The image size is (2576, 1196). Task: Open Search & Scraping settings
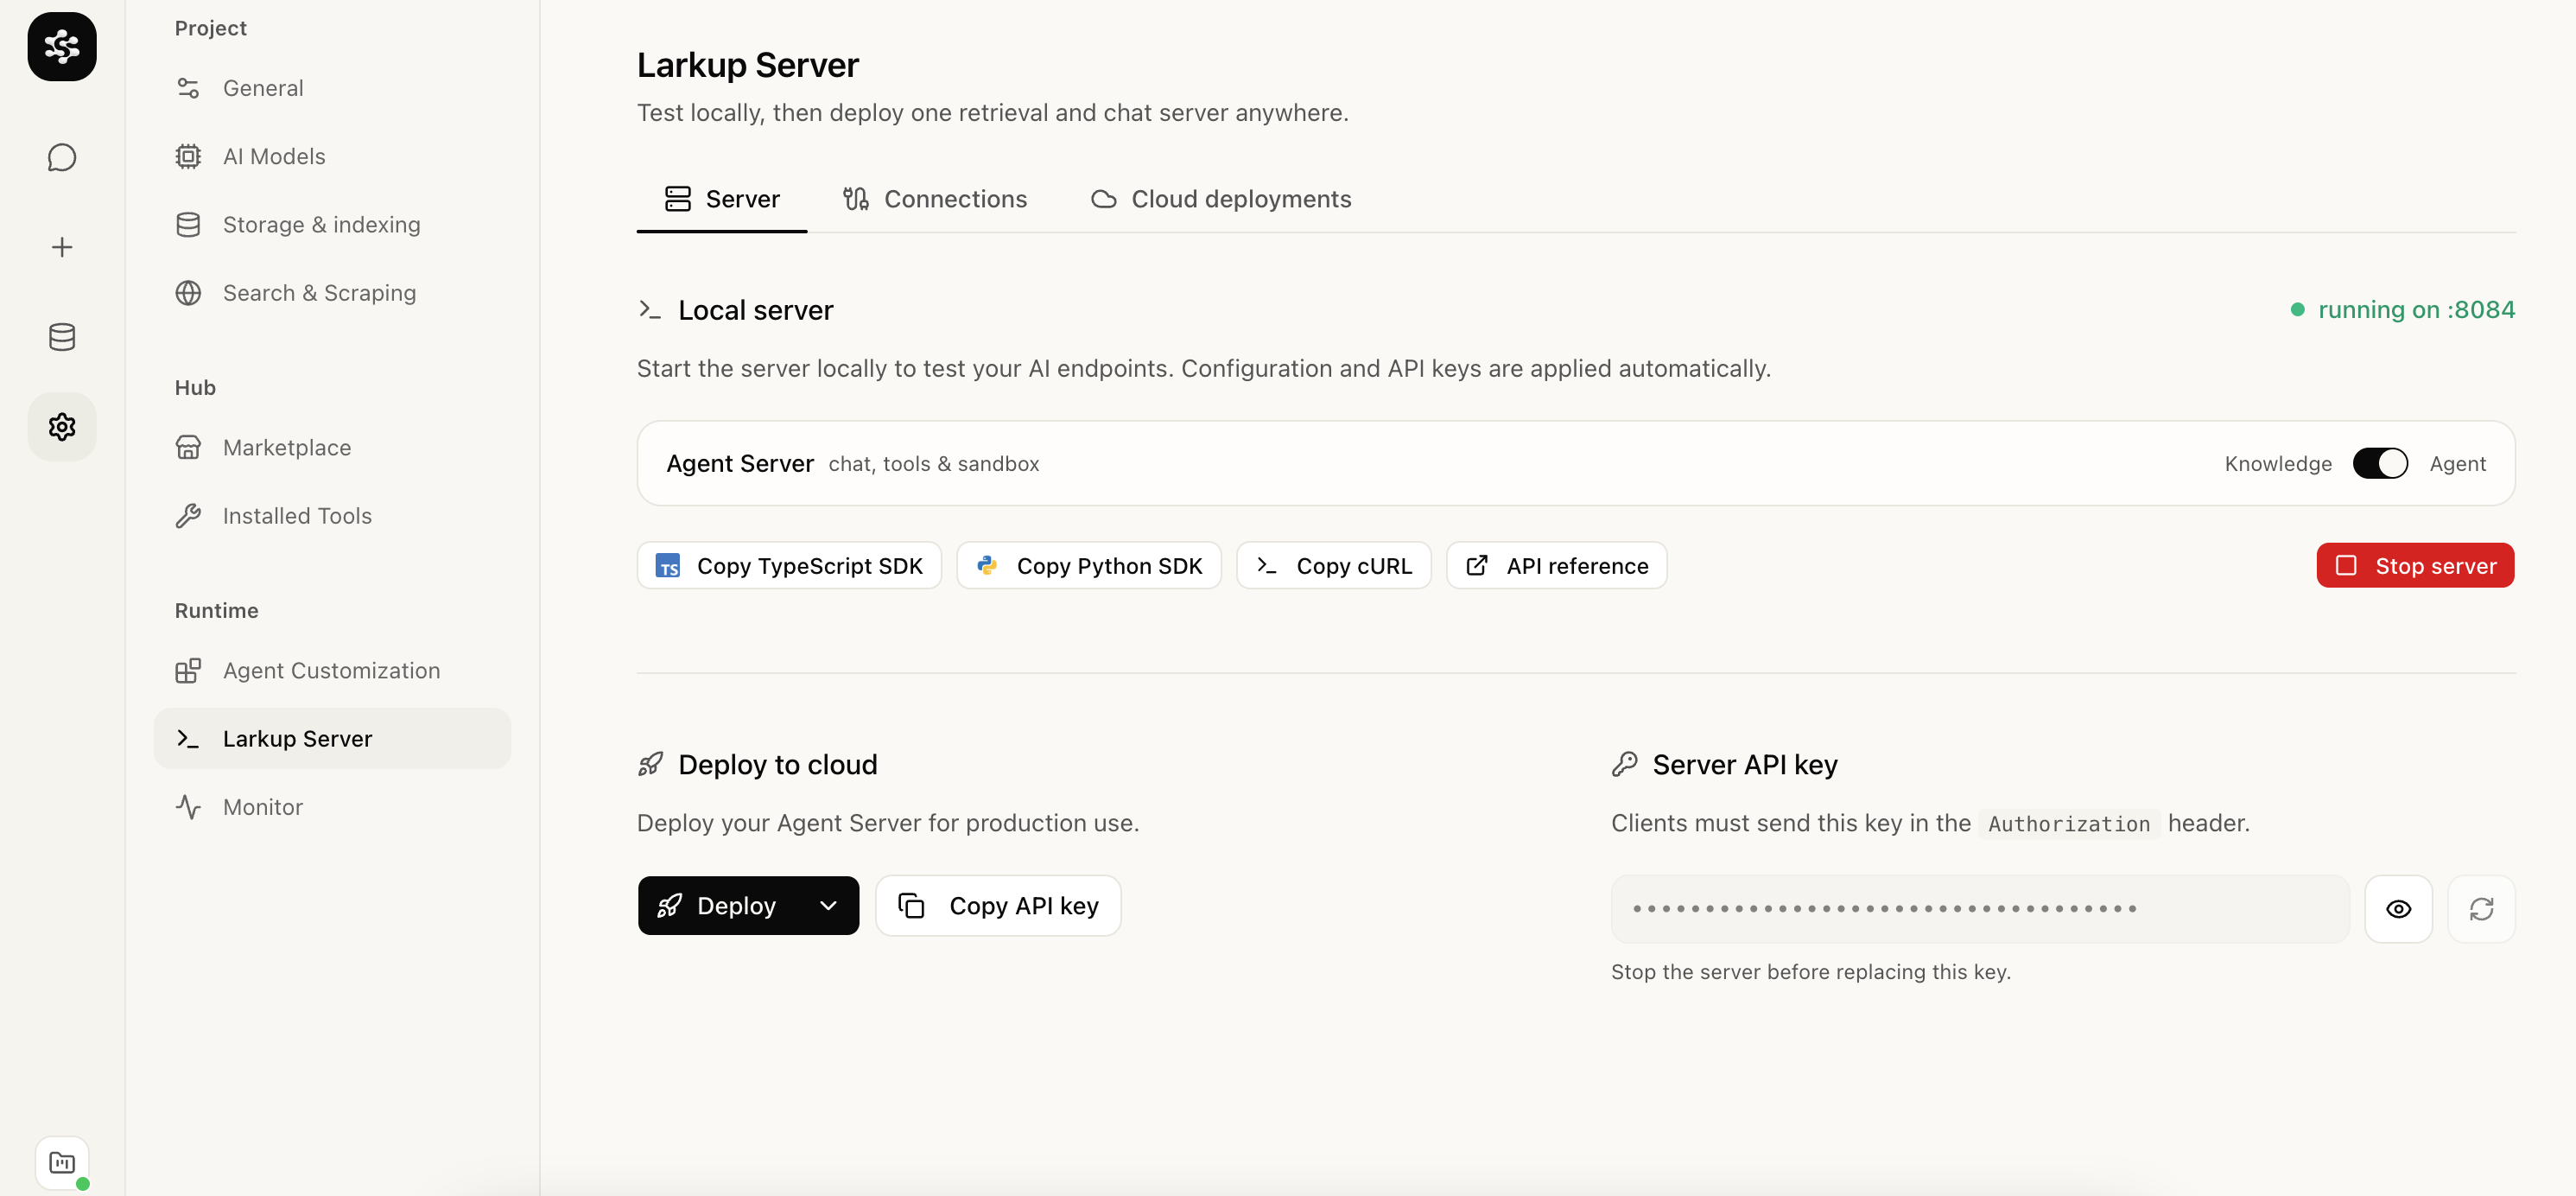332,293
